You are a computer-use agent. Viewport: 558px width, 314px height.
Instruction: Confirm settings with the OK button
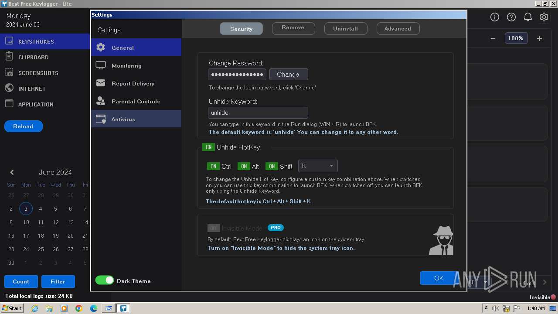439,278
